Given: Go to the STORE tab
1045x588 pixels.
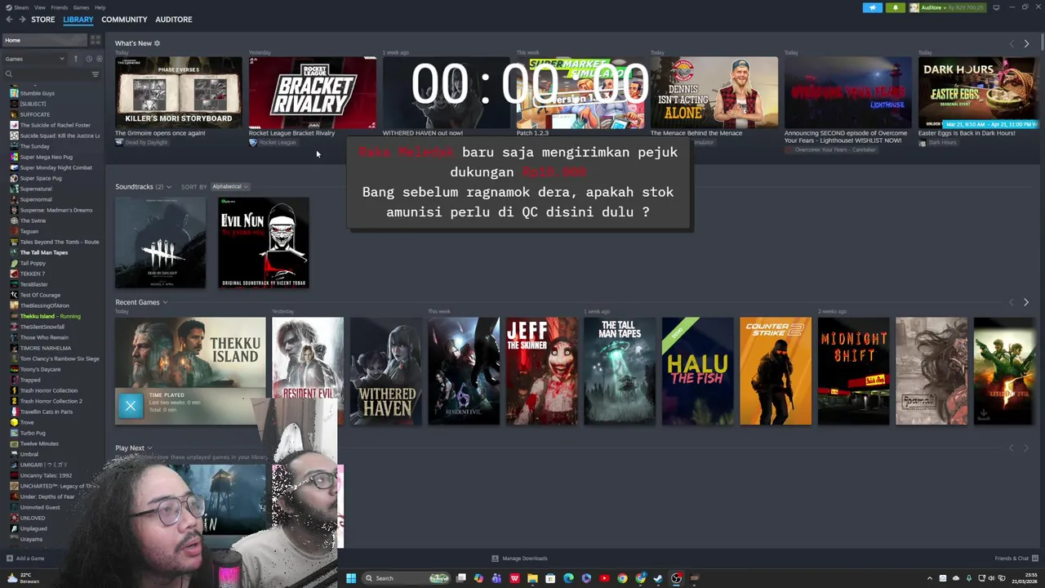Looking at the screenshot, I should click(x=43, y=20).
